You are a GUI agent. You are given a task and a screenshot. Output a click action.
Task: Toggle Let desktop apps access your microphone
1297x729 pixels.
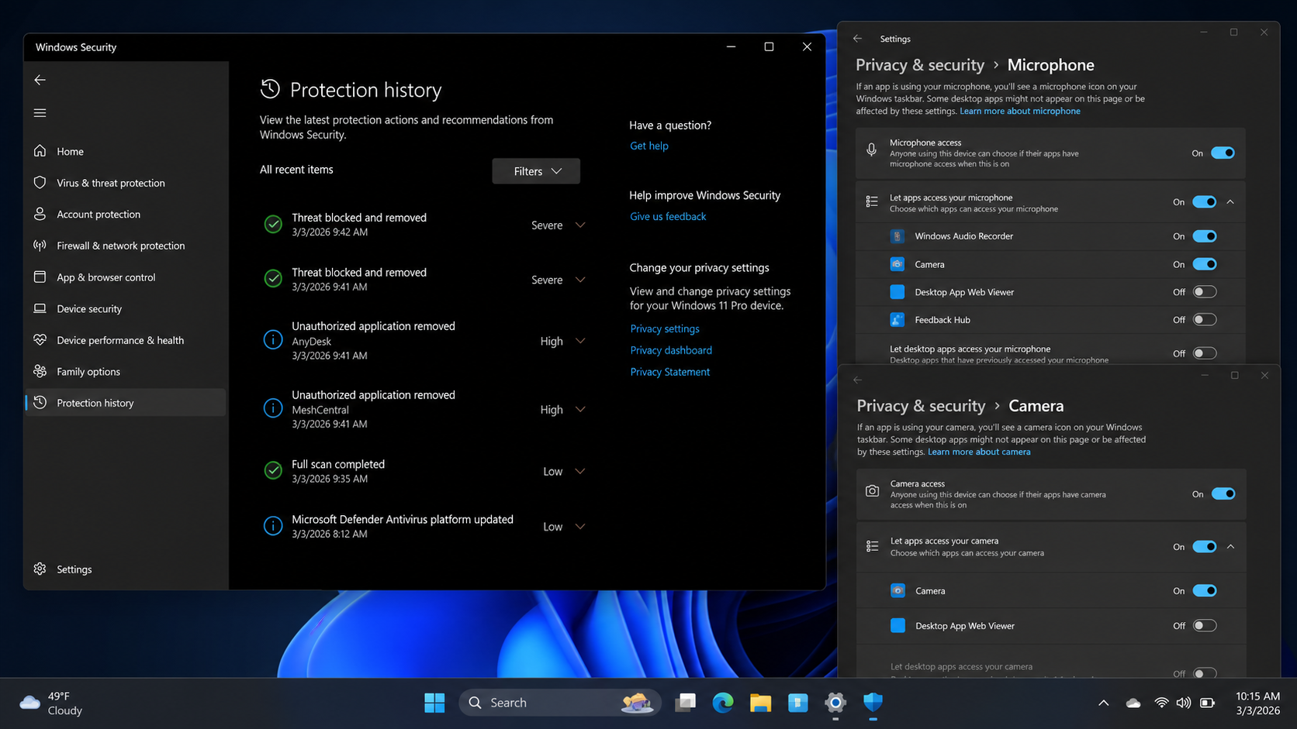point(1205,353)
